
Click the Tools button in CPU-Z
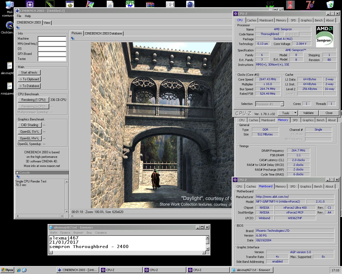286,113
